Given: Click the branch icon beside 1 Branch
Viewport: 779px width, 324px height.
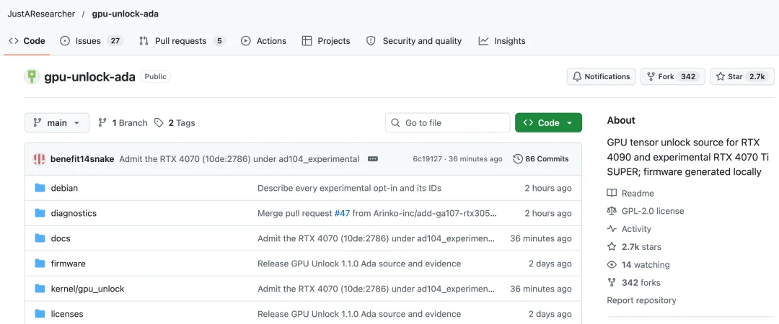Looking at the screenshot, I should [102, 122].
